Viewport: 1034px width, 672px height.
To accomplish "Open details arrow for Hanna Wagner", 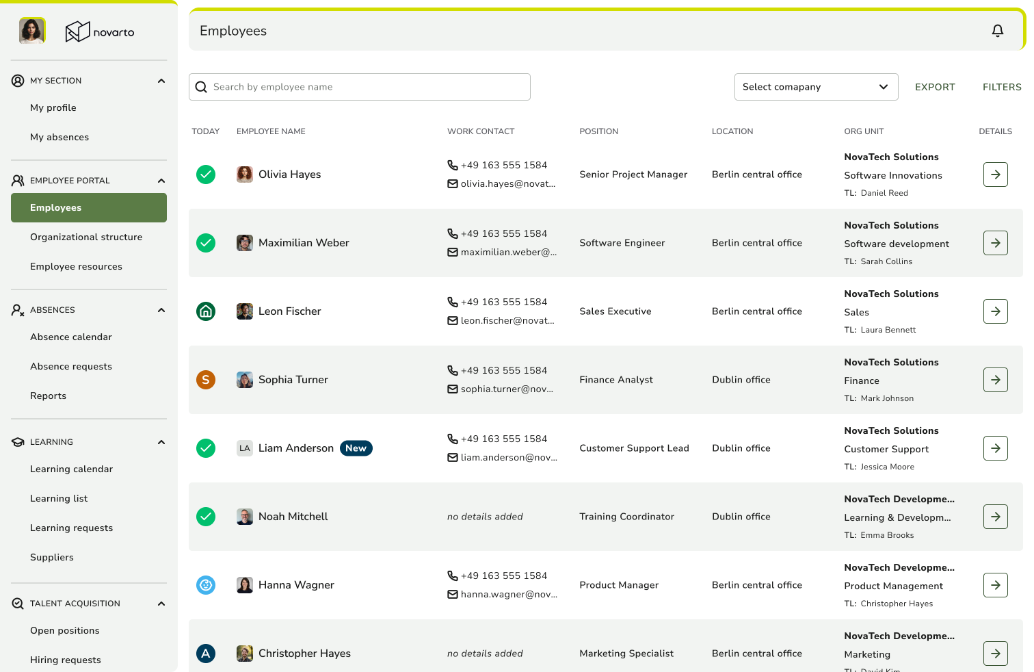I will pyautogui.click(x=996, y=585).
